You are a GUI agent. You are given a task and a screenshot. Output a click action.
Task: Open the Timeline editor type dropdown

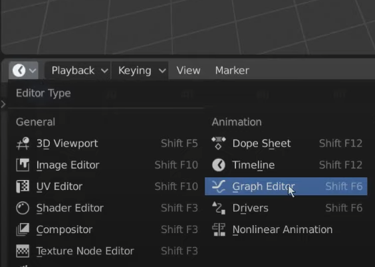click(x=23, y=70)
